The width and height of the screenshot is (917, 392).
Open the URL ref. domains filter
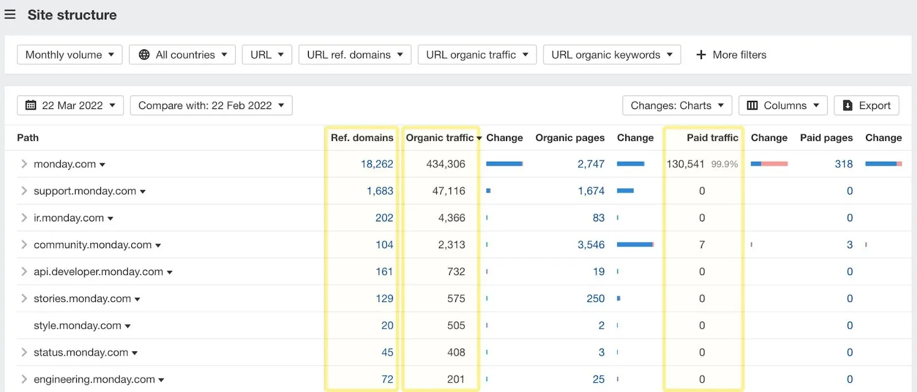[355, 54]
